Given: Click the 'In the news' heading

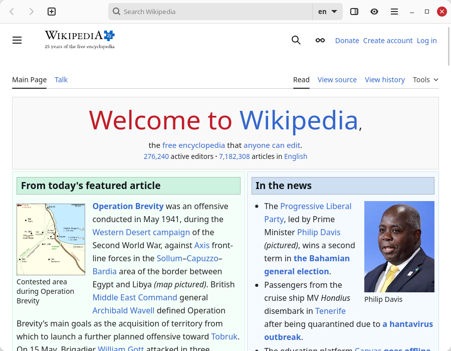Looking at the screenshot, I should [283, 186].
